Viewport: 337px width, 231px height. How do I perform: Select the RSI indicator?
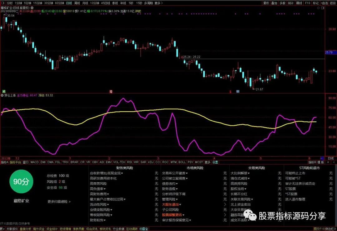click(129, 162)
